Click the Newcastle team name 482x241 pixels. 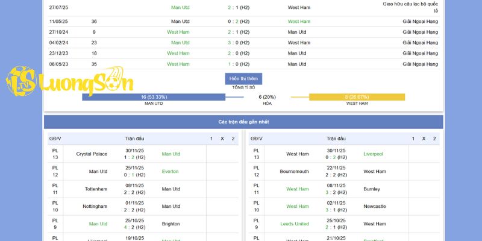375,206
